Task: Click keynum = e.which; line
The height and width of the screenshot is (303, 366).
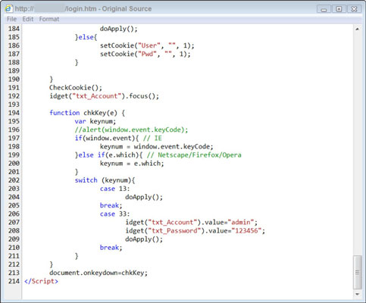Action: tap(132, 164)
